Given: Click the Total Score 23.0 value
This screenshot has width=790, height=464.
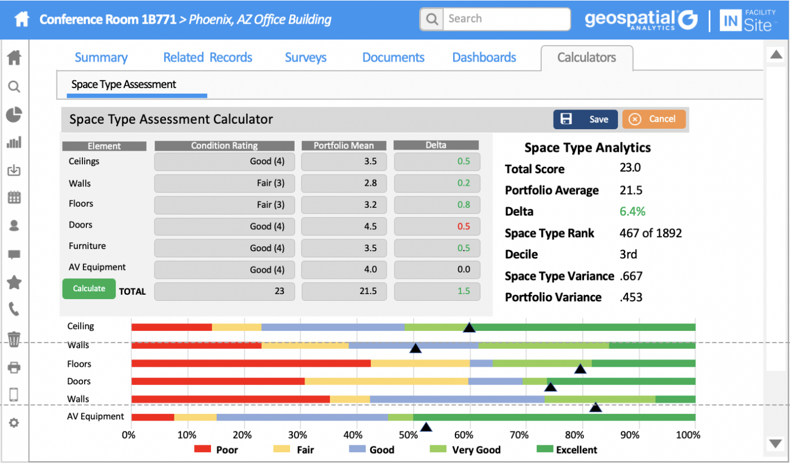Looking at the screenshot, I should (630, 168).
